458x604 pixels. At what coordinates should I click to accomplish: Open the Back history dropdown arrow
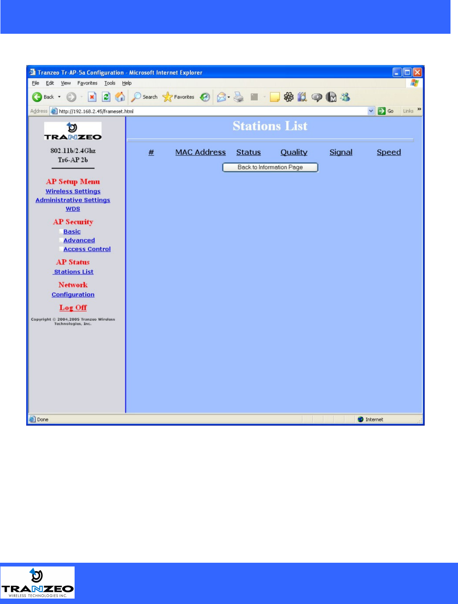(59, 97)
